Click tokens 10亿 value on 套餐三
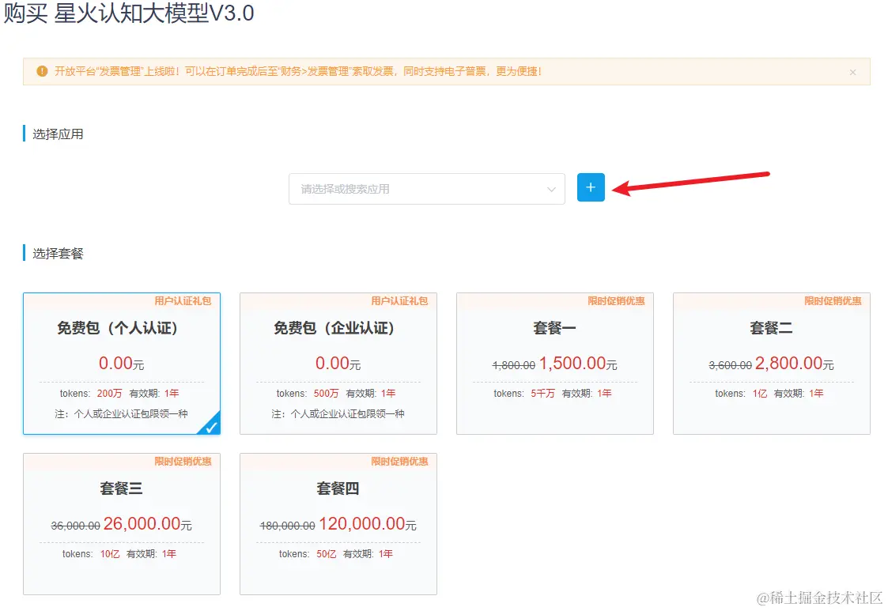 coord(110,554)
